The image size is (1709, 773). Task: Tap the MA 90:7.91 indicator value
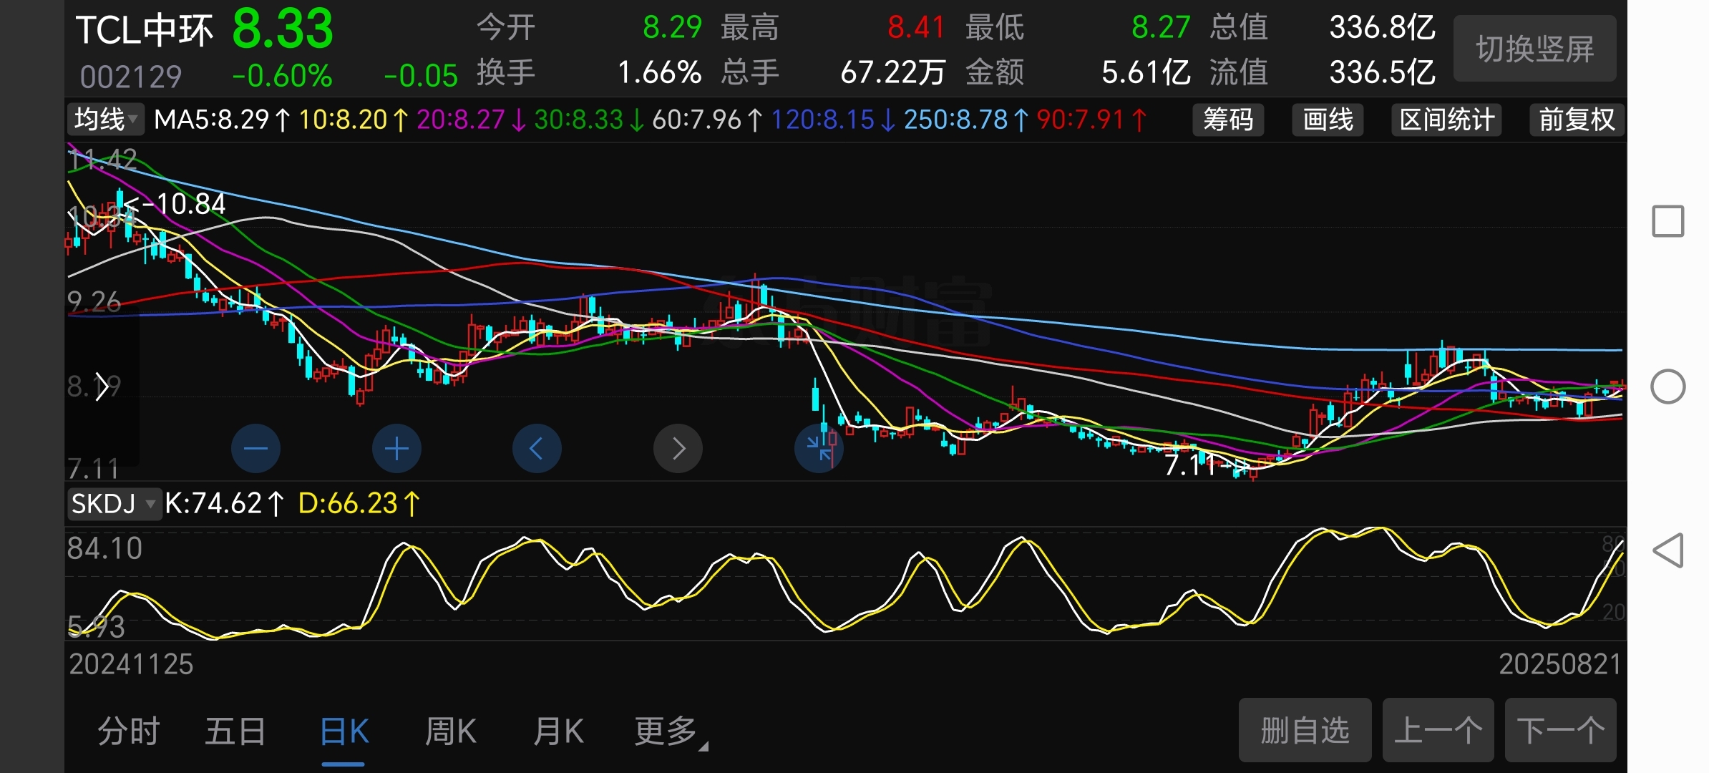point(1092,120)
